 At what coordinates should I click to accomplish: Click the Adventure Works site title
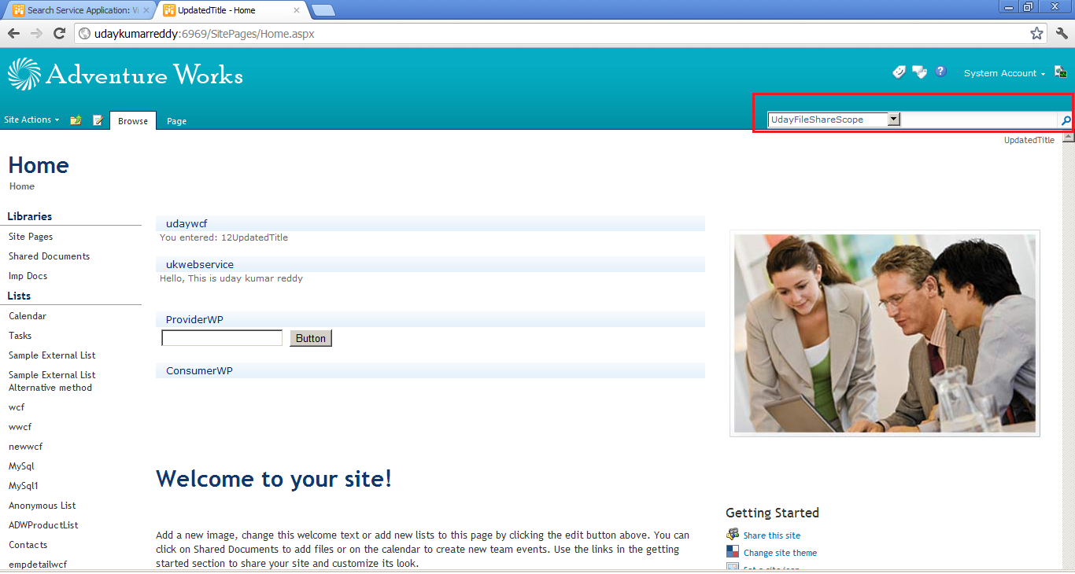tap(144, 75)
